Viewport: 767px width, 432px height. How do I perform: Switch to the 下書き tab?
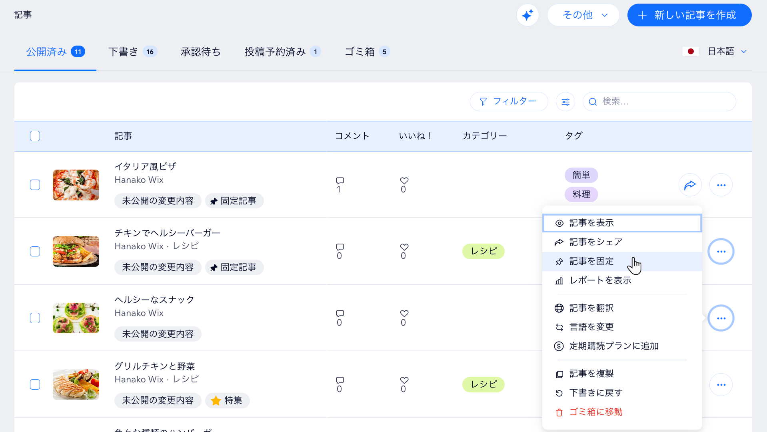click(123, 51)
